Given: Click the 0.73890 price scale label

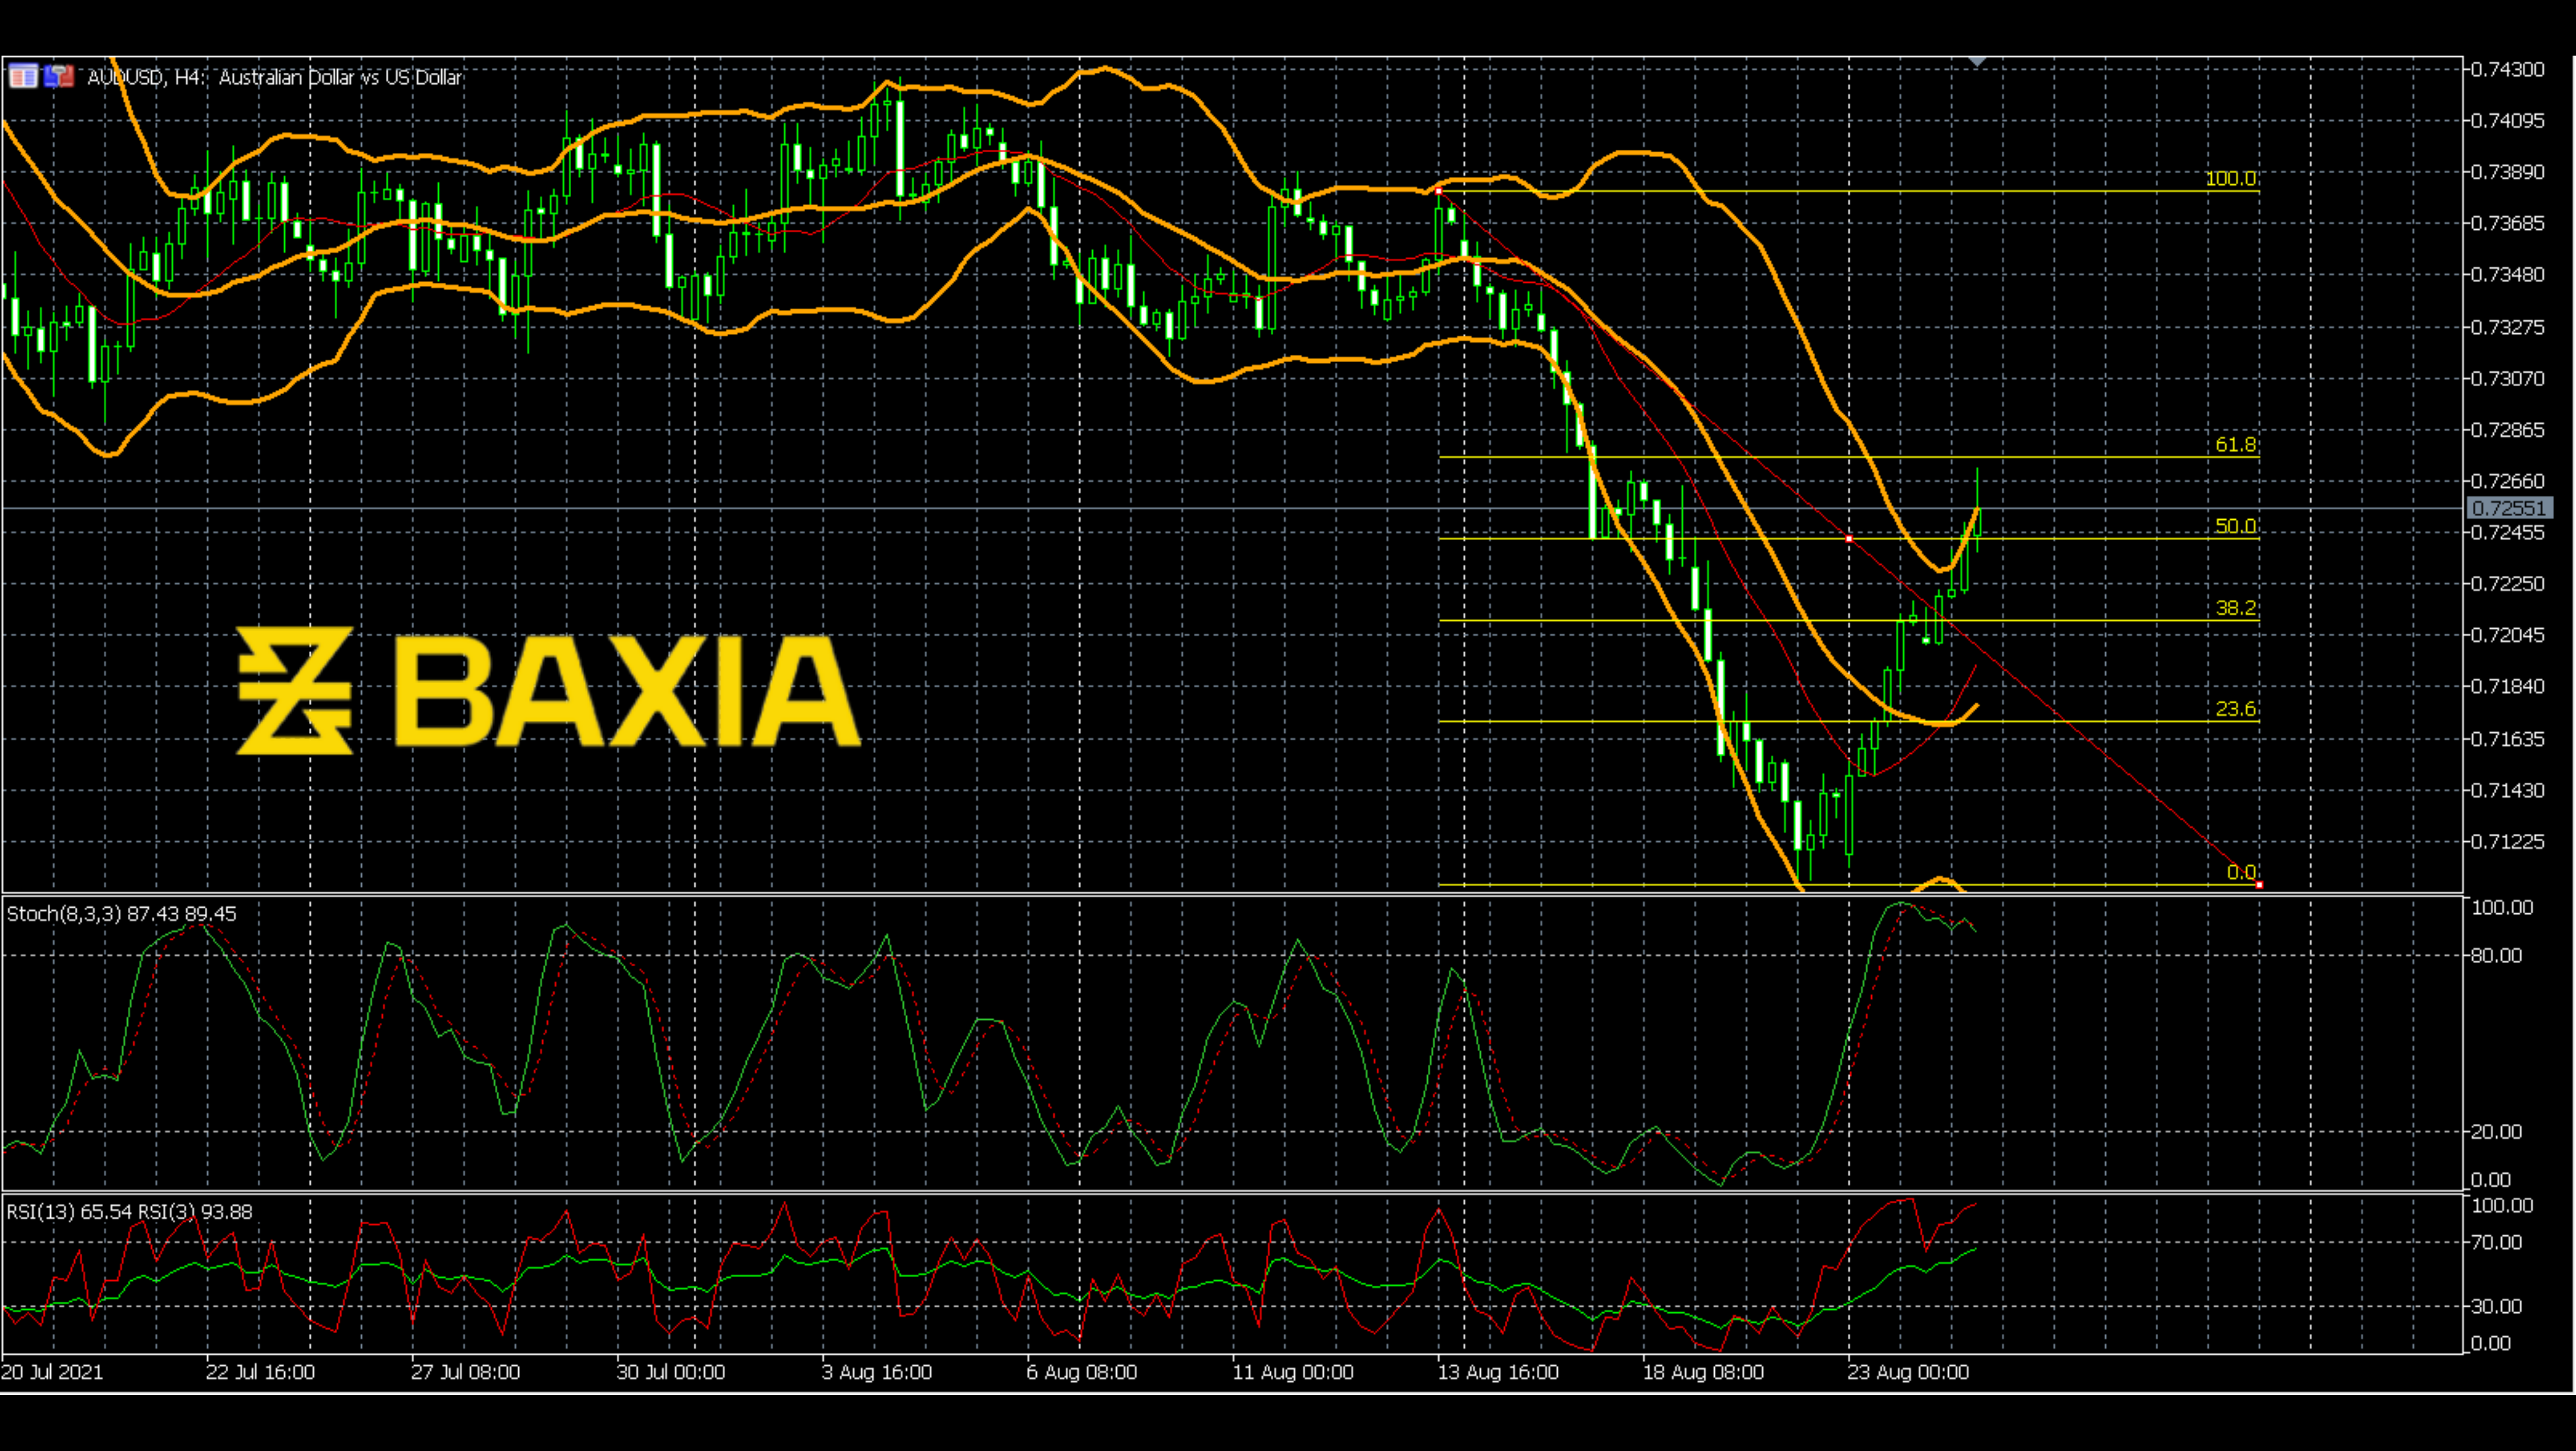Looking at the screenshot, I should (2508, 172).
